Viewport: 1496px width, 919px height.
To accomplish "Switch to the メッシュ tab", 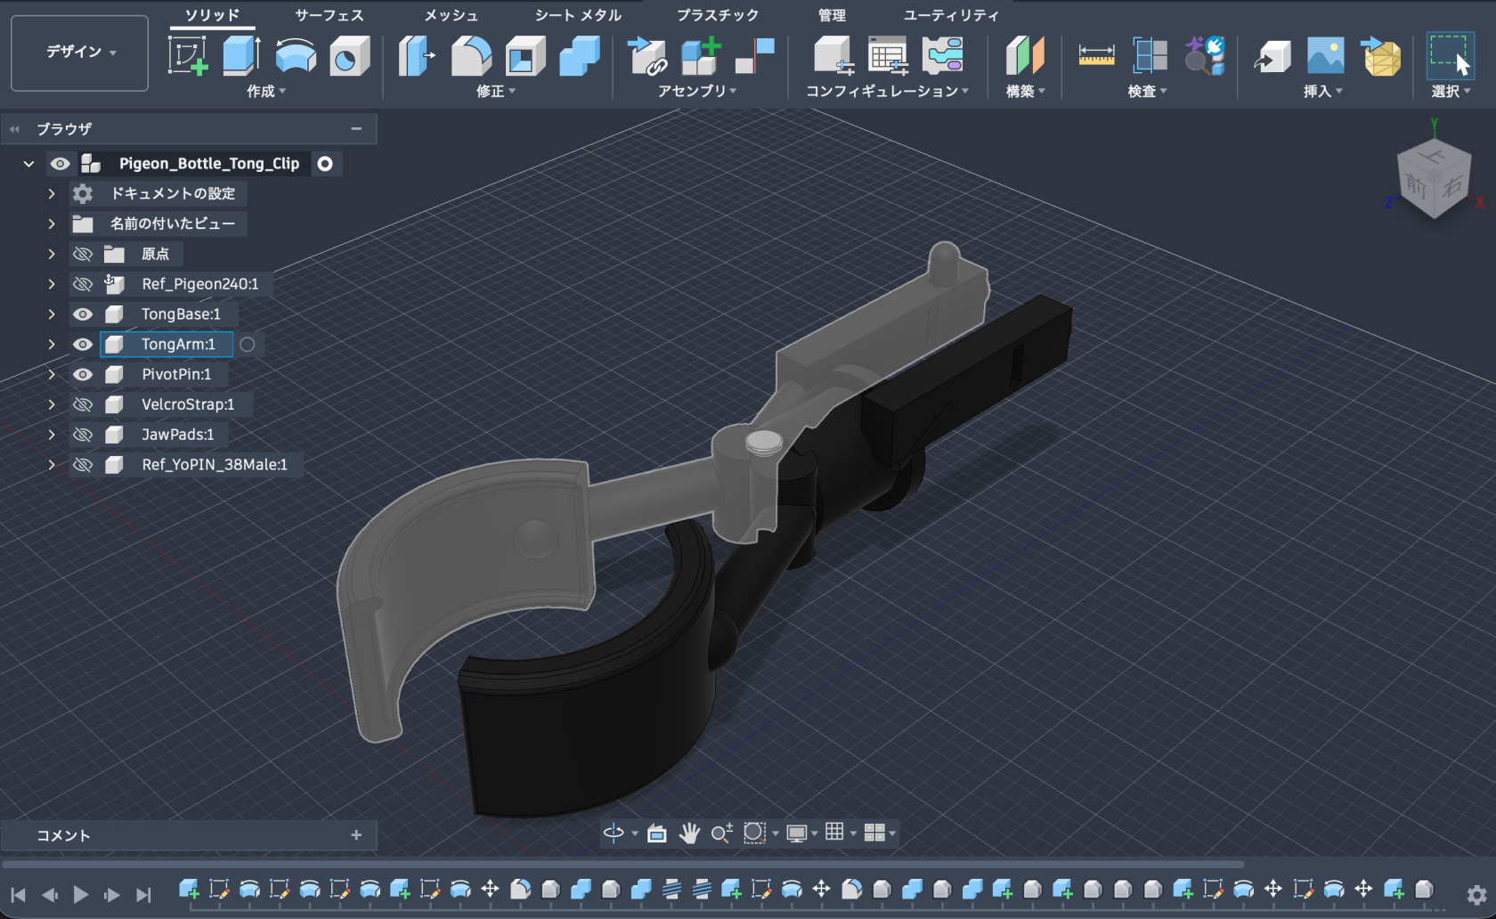I will point(451,15).
